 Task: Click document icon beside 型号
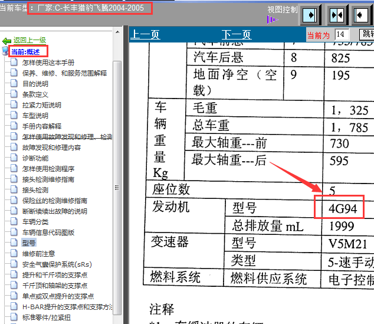pyautogui.click(x=14, y=243)
